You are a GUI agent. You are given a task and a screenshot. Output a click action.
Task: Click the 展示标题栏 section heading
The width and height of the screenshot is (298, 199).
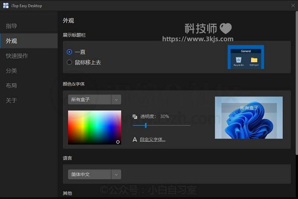click(x=74, y=35)
